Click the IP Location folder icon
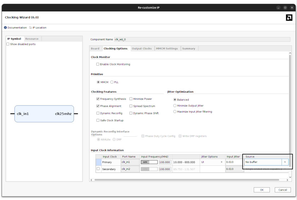297x200 pixels. click(31, 28)
